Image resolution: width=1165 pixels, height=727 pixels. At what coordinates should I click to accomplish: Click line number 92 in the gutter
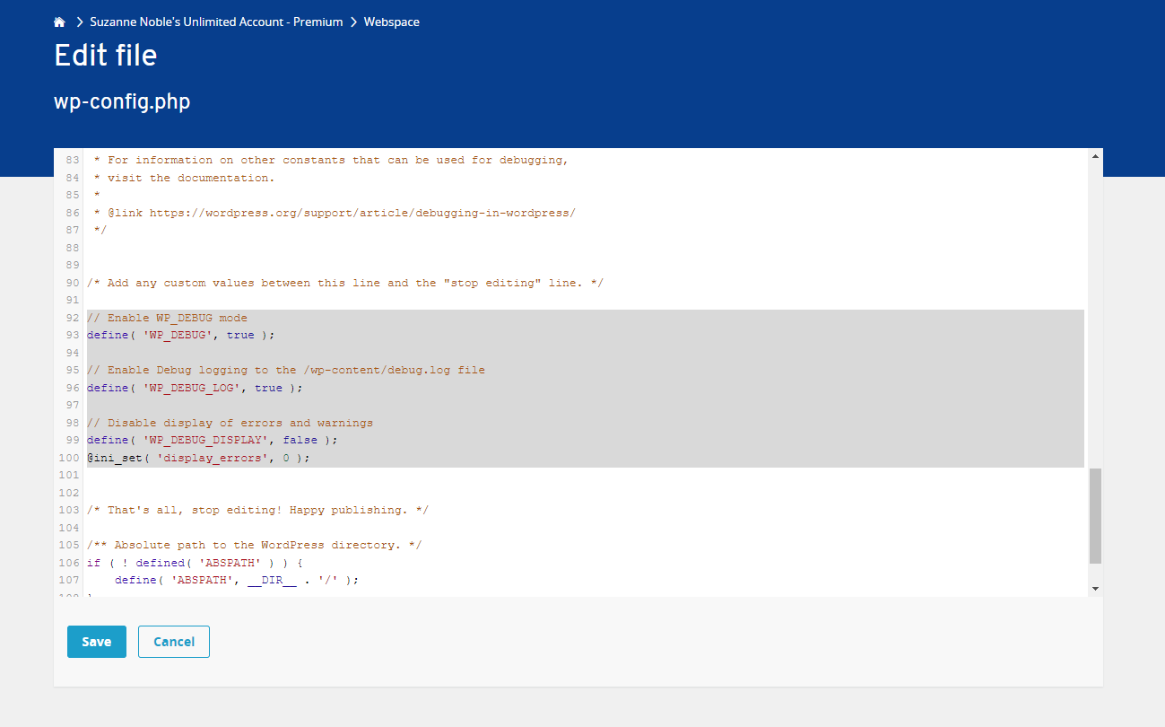tap(73, 318)
